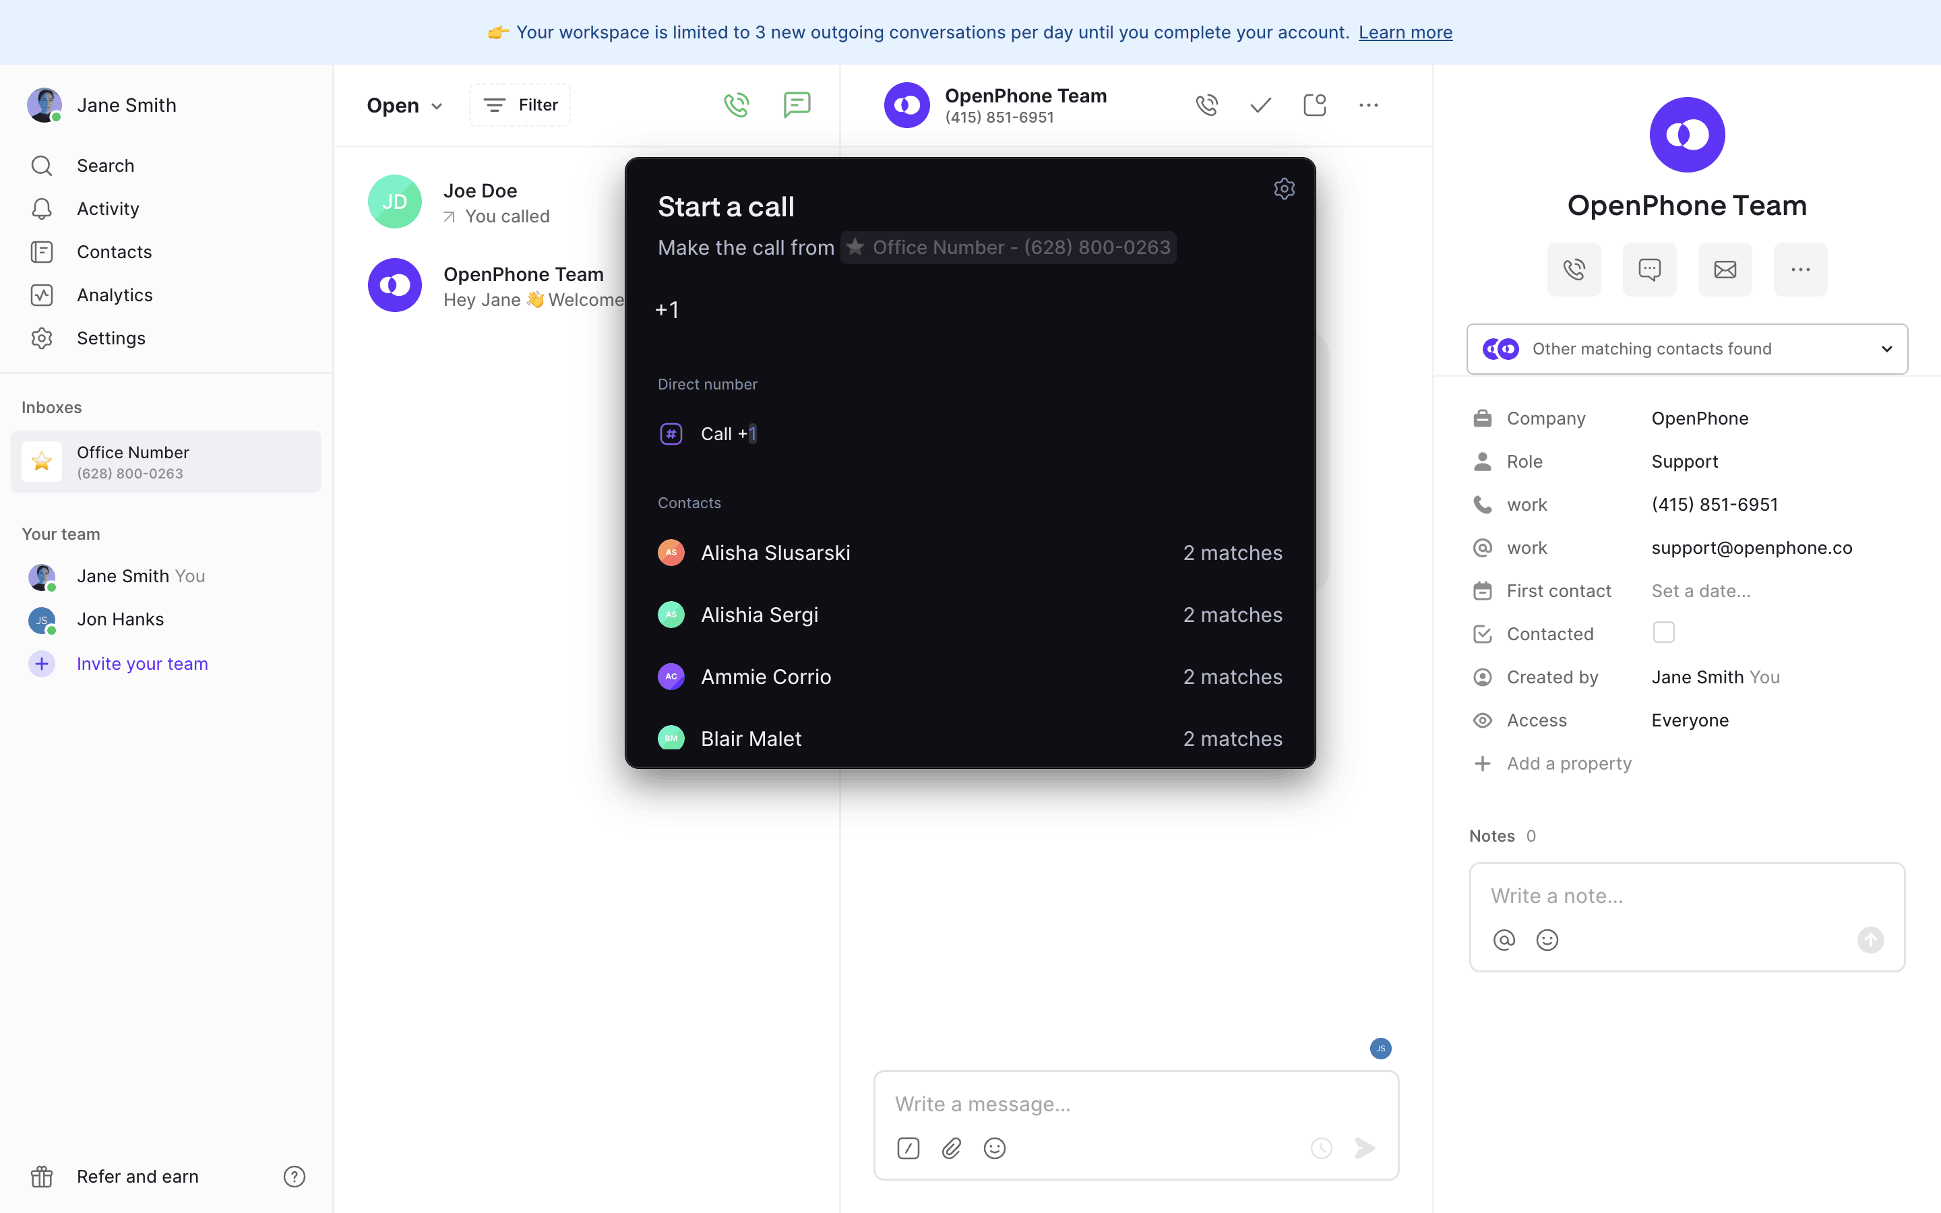
Task: Go to Analytics in sidebar
Action: coord(115,295)
